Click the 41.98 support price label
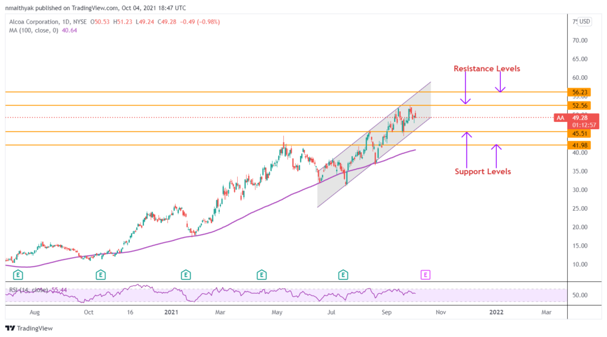The image size is (607, 337). pyautogui.click(x=579, y=145)
